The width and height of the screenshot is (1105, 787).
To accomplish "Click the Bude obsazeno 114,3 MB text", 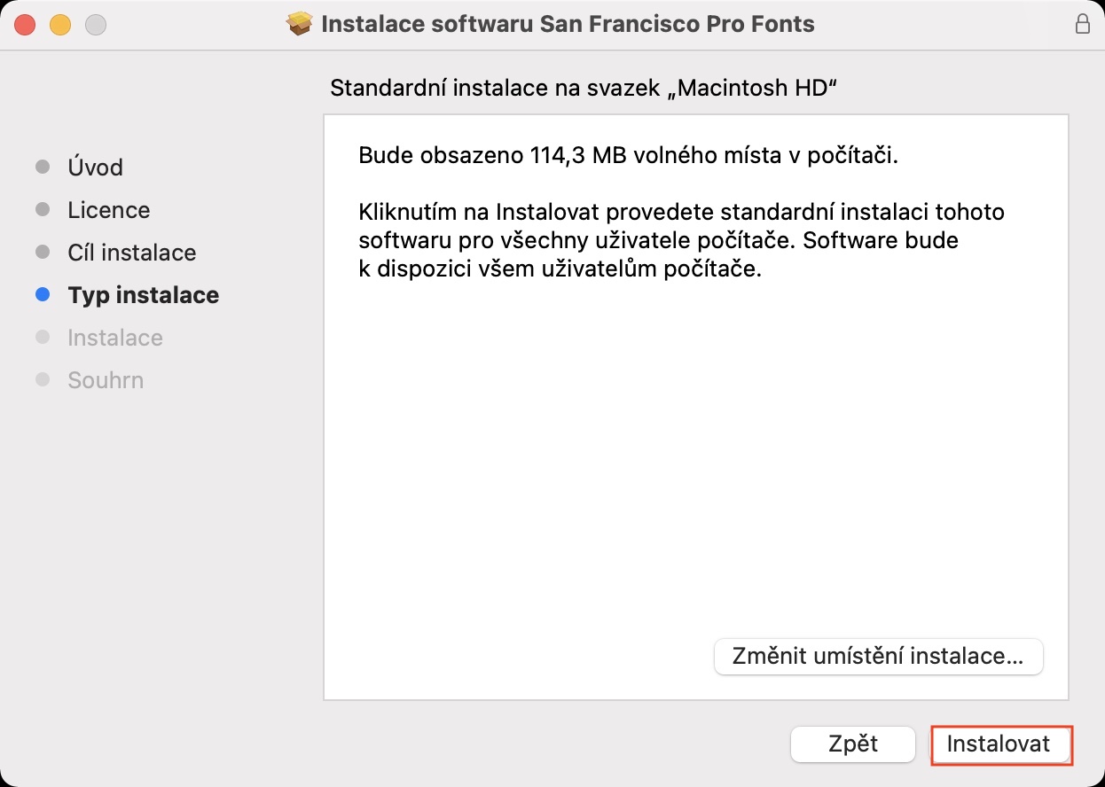I will pyautogui.click(x=628, y=157).
